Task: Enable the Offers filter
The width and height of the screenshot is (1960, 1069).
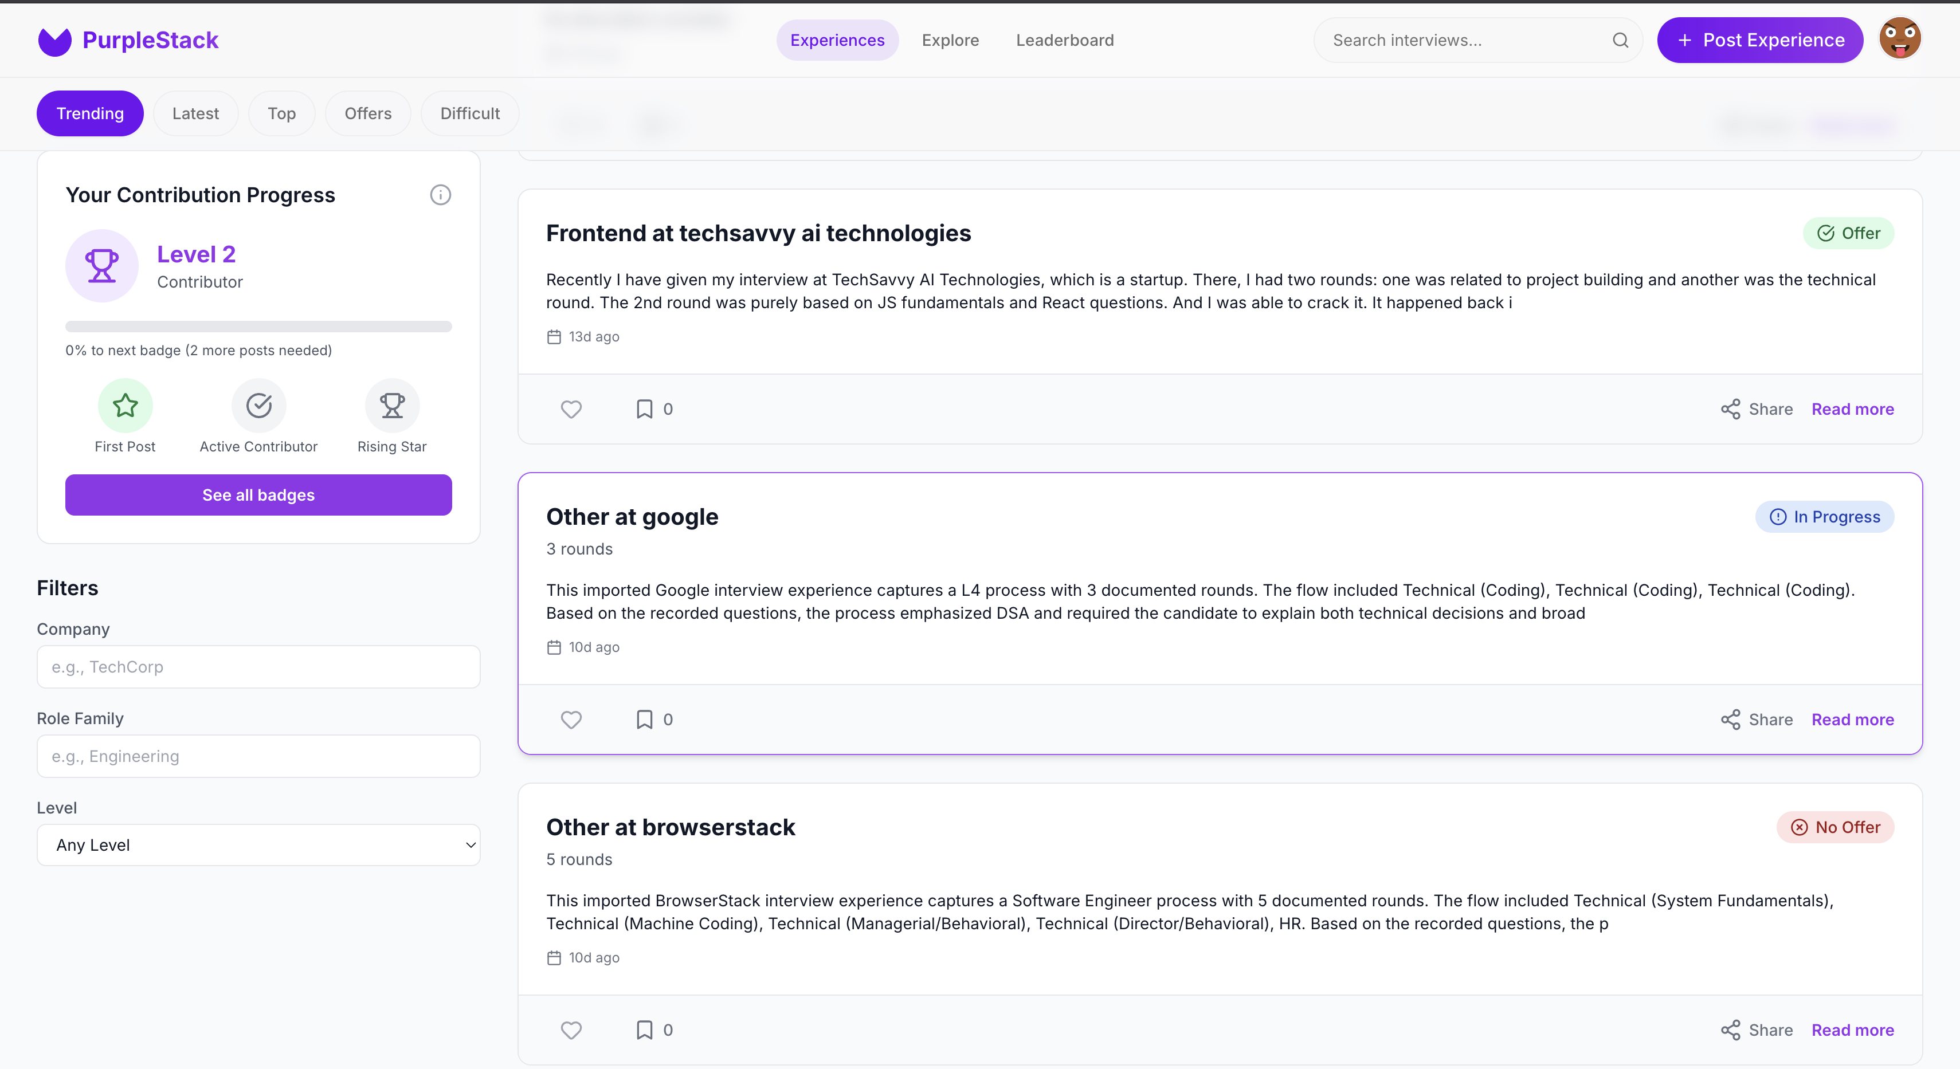Action: 367,112
